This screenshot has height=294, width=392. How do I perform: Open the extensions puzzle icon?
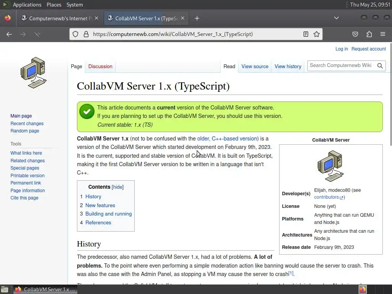(369, 34)
